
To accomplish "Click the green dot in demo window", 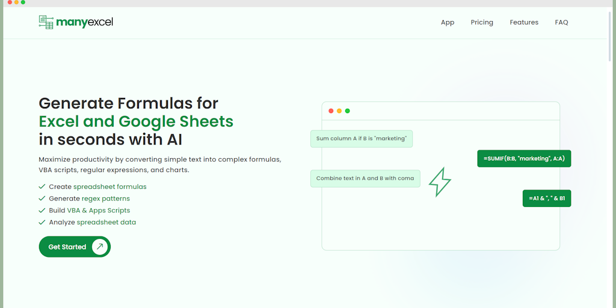I will (x=348, y=111).
